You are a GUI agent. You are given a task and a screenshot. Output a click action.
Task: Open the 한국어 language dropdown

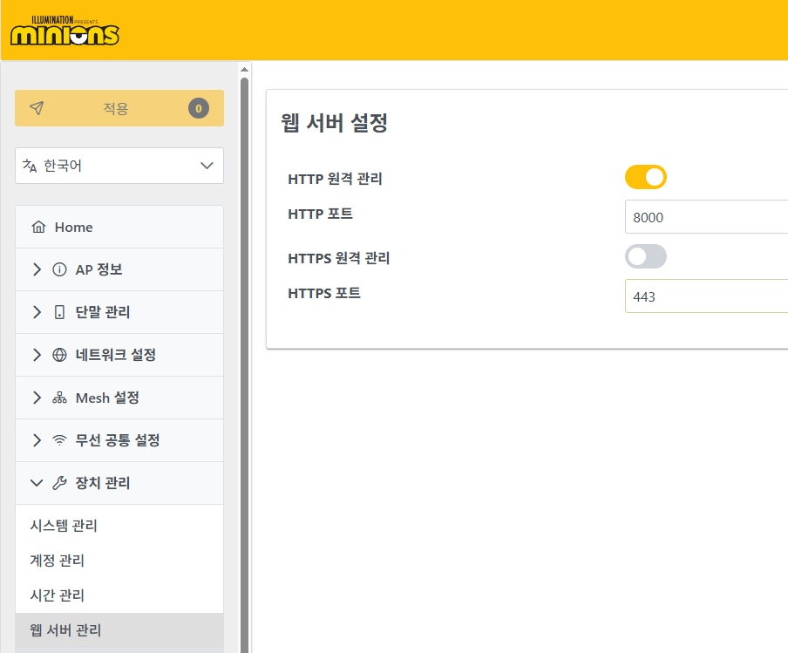[x=119, y=166]
